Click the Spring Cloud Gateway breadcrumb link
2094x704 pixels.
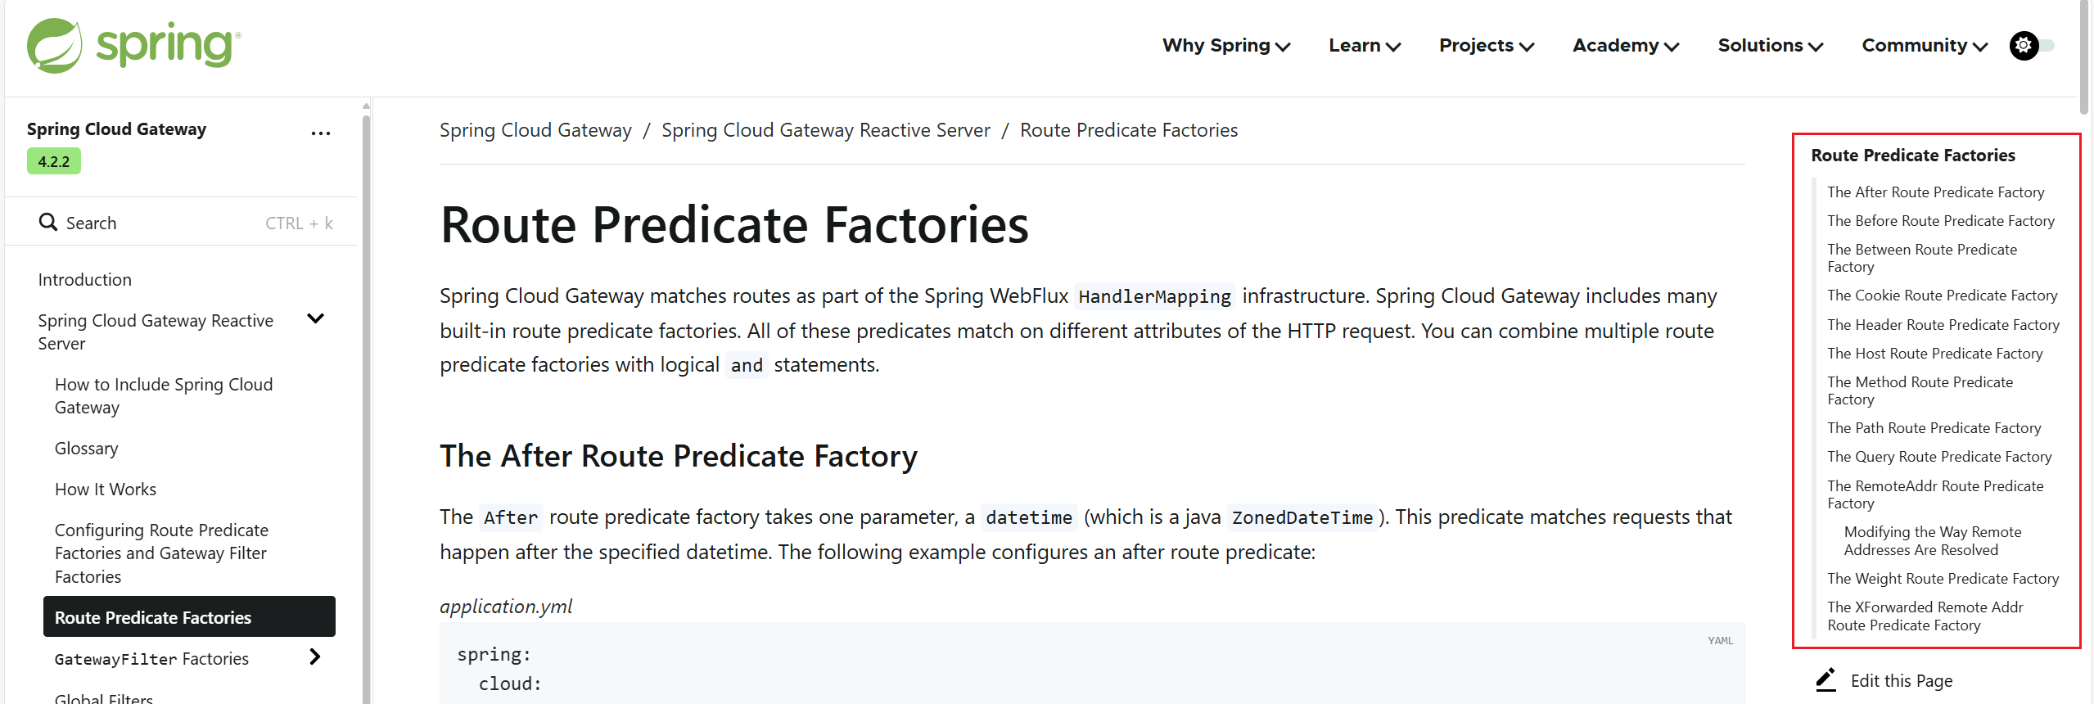535,130
